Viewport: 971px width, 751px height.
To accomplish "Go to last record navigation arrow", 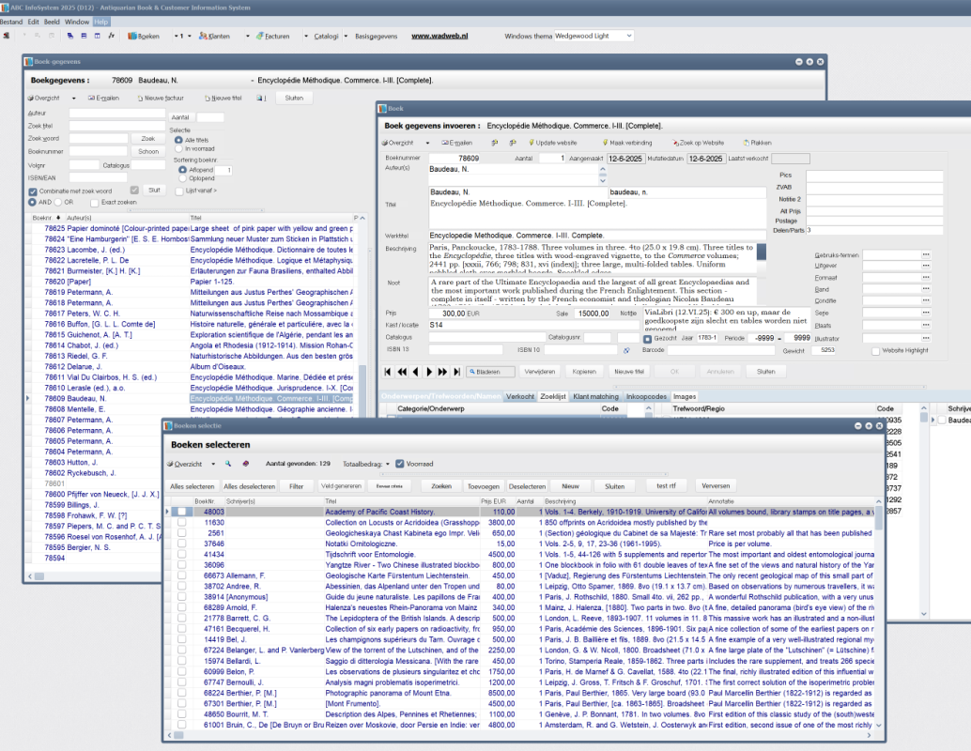I will [456, 372].
